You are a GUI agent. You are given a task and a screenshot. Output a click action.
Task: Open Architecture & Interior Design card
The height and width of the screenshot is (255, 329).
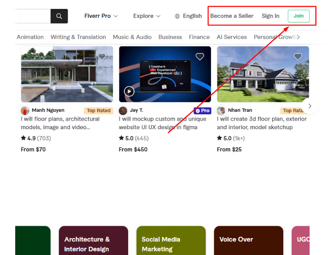(93, 241)
